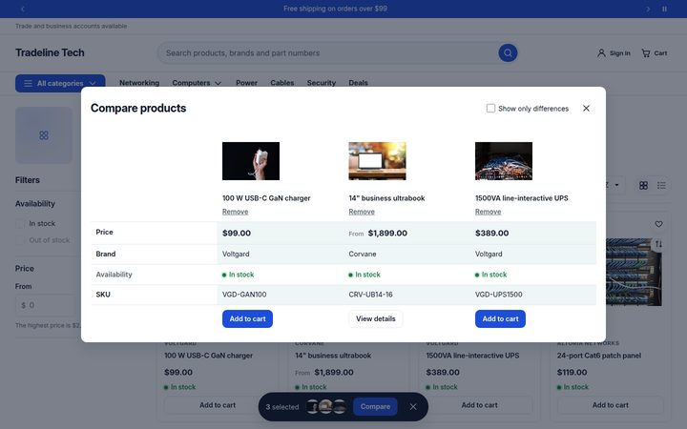Open the sort dropdown arrow

click(x=616, y=185)
